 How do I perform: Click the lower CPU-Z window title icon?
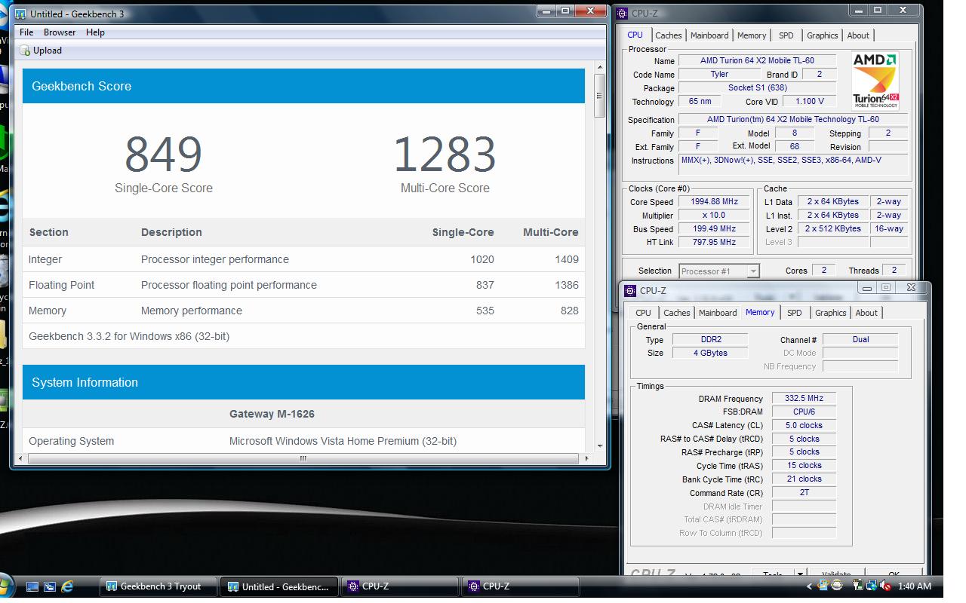coord(630,290)
